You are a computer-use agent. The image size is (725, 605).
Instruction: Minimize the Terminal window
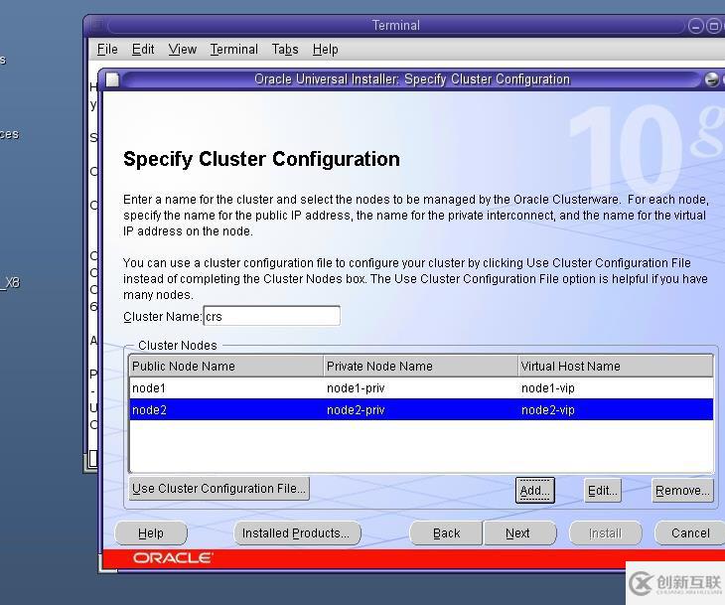pos(696,26)
